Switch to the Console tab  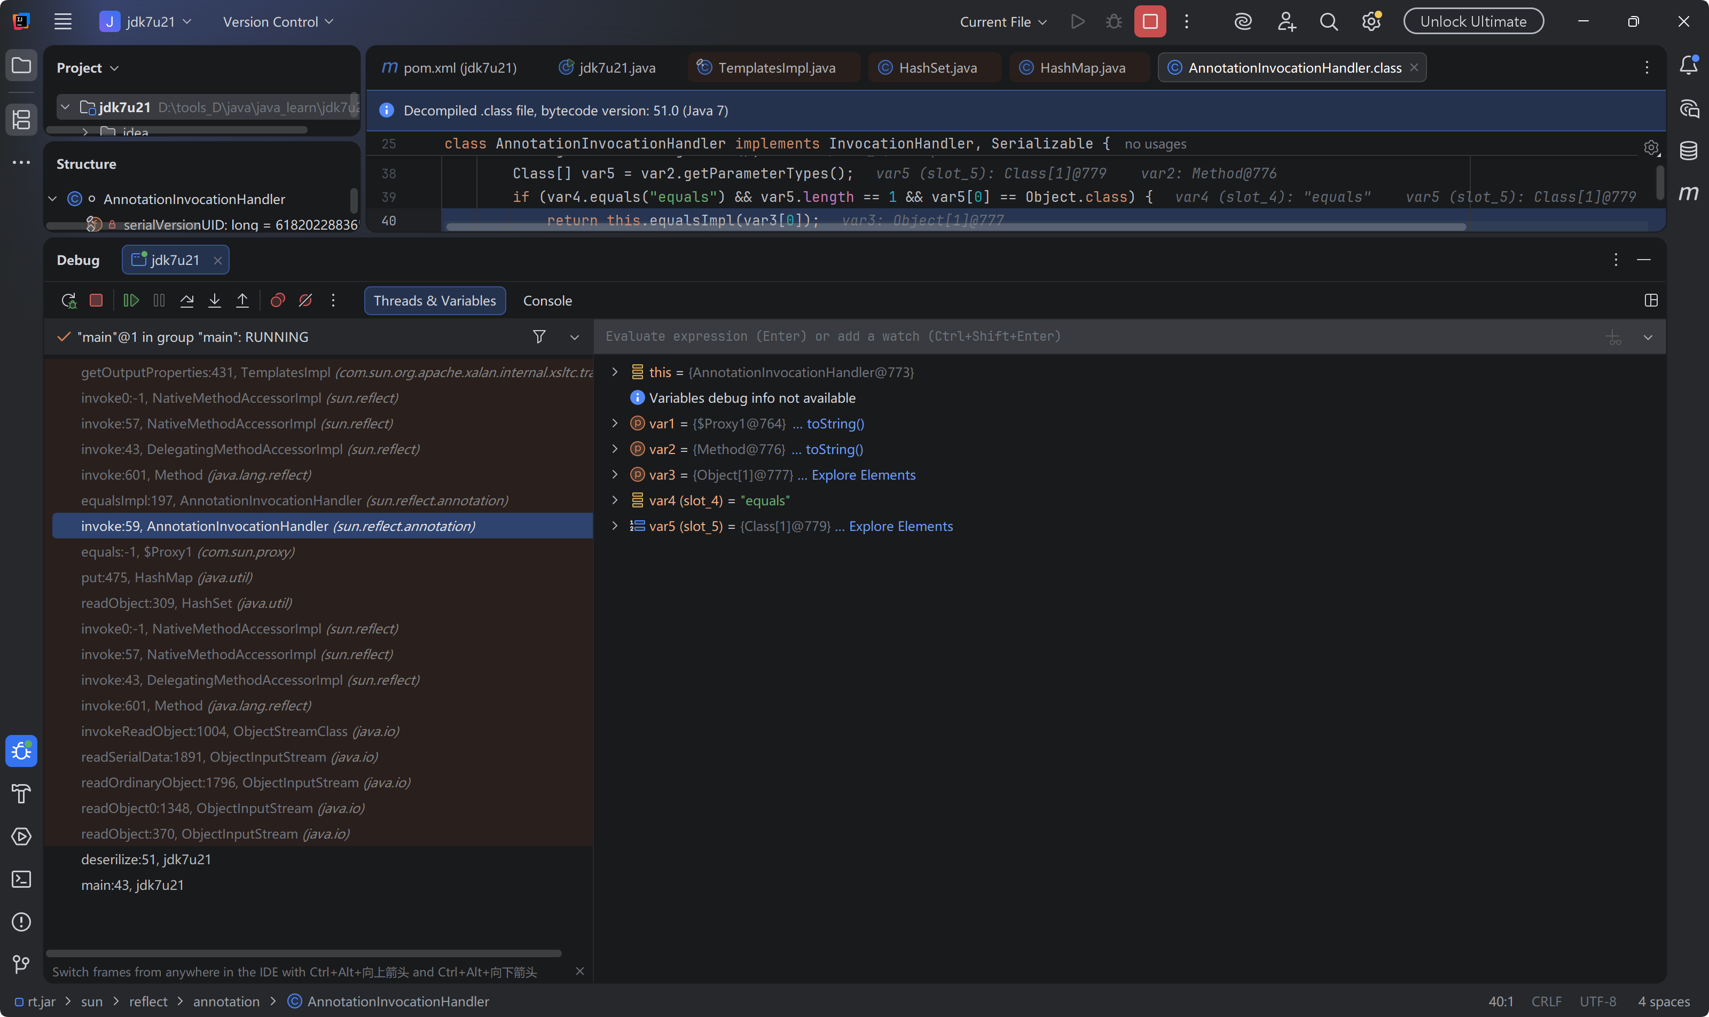[547, 300]
